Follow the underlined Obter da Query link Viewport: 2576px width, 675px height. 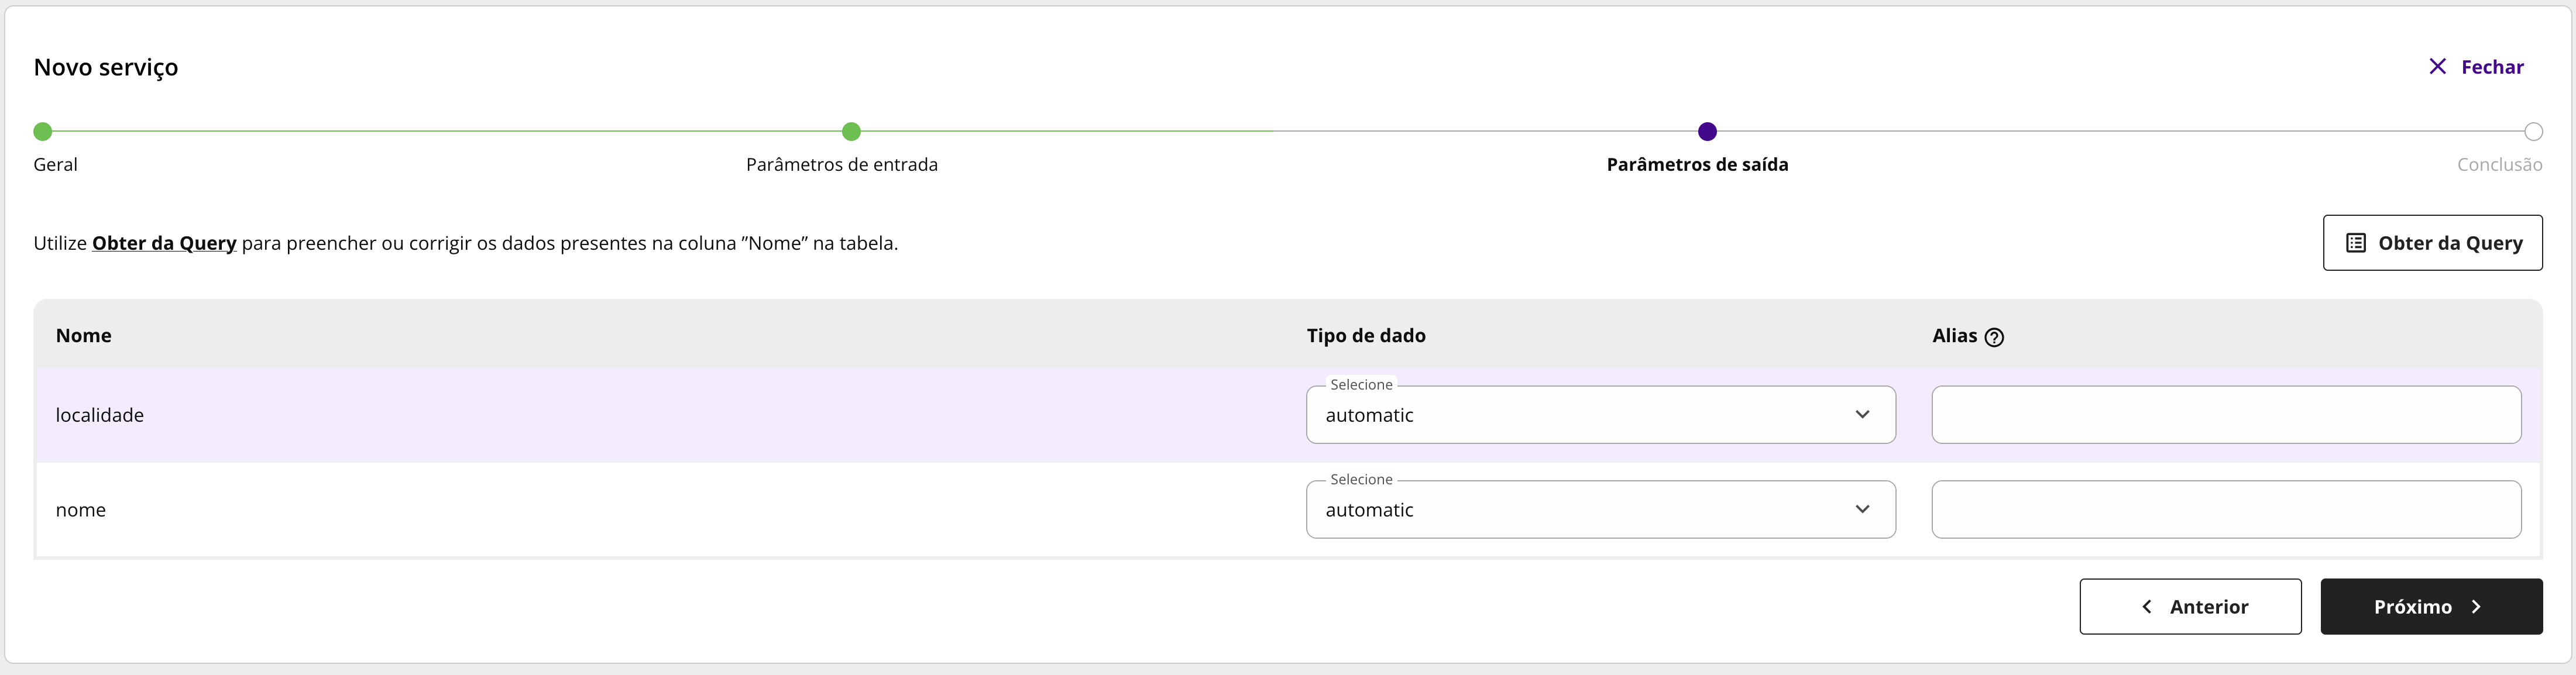(x=164, y=243)
